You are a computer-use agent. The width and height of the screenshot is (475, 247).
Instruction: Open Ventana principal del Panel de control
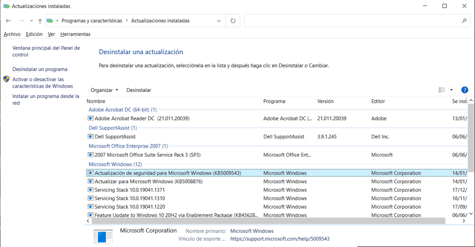[46, 51]
